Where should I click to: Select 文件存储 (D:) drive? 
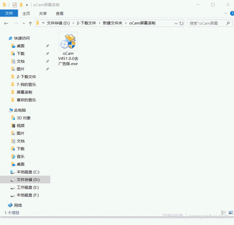click(x=25, y=180)
